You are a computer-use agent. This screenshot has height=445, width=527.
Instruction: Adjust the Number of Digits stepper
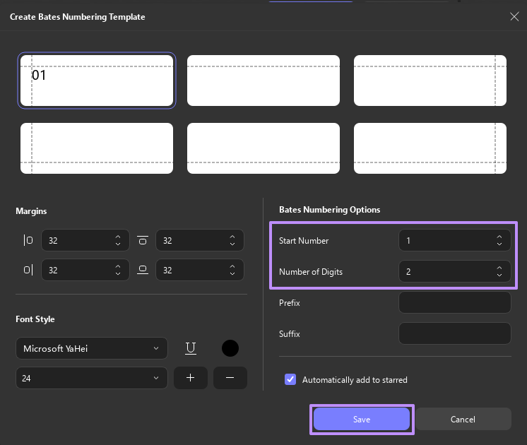(499, 271)
